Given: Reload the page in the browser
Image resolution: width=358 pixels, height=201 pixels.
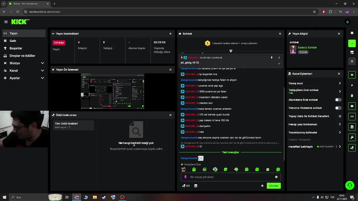Looking at the screenshot, I should (17, 12).
